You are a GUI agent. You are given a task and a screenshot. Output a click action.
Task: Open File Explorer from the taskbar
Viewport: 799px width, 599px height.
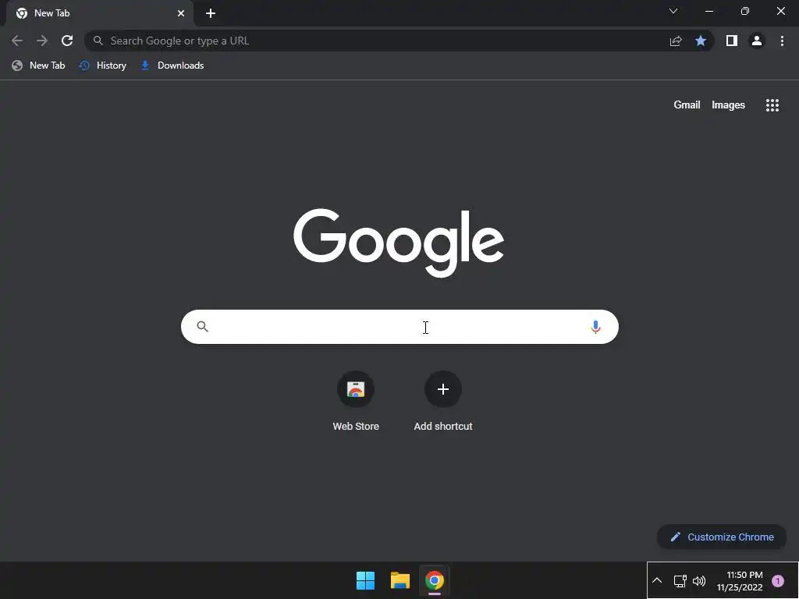(400, 580)
